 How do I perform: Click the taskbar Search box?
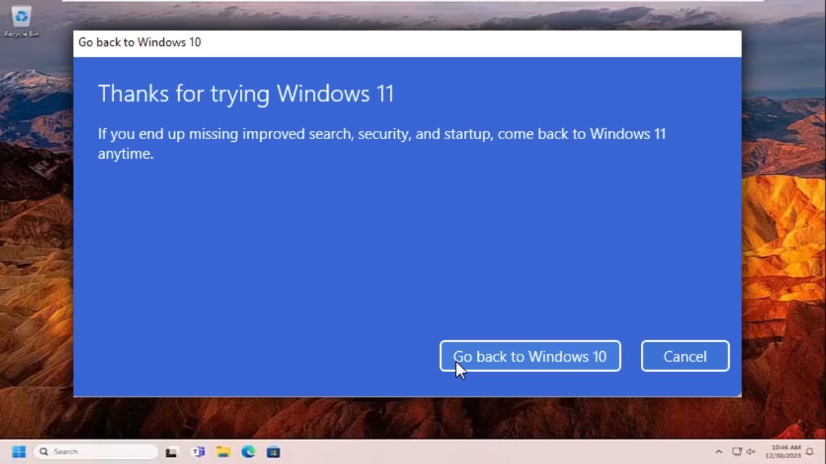pos(96,452)
